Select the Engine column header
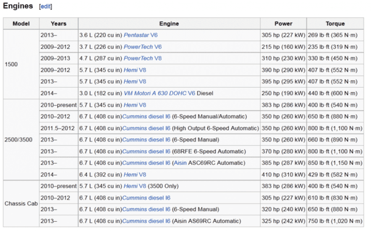 pyautogui.click(x=169, y=23)
